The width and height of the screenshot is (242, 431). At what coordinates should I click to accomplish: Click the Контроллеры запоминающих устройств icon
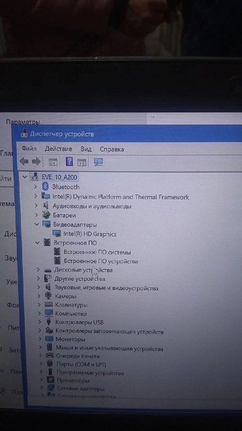click(x=49, y=330)
